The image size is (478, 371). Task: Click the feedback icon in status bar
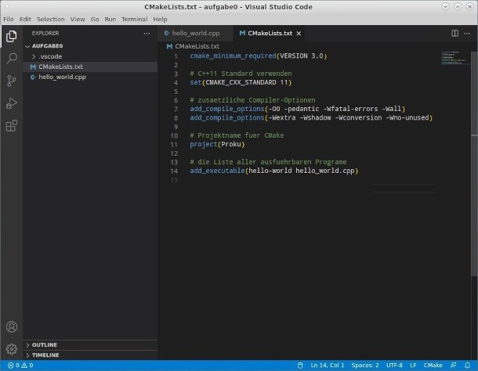pos(454,366)
